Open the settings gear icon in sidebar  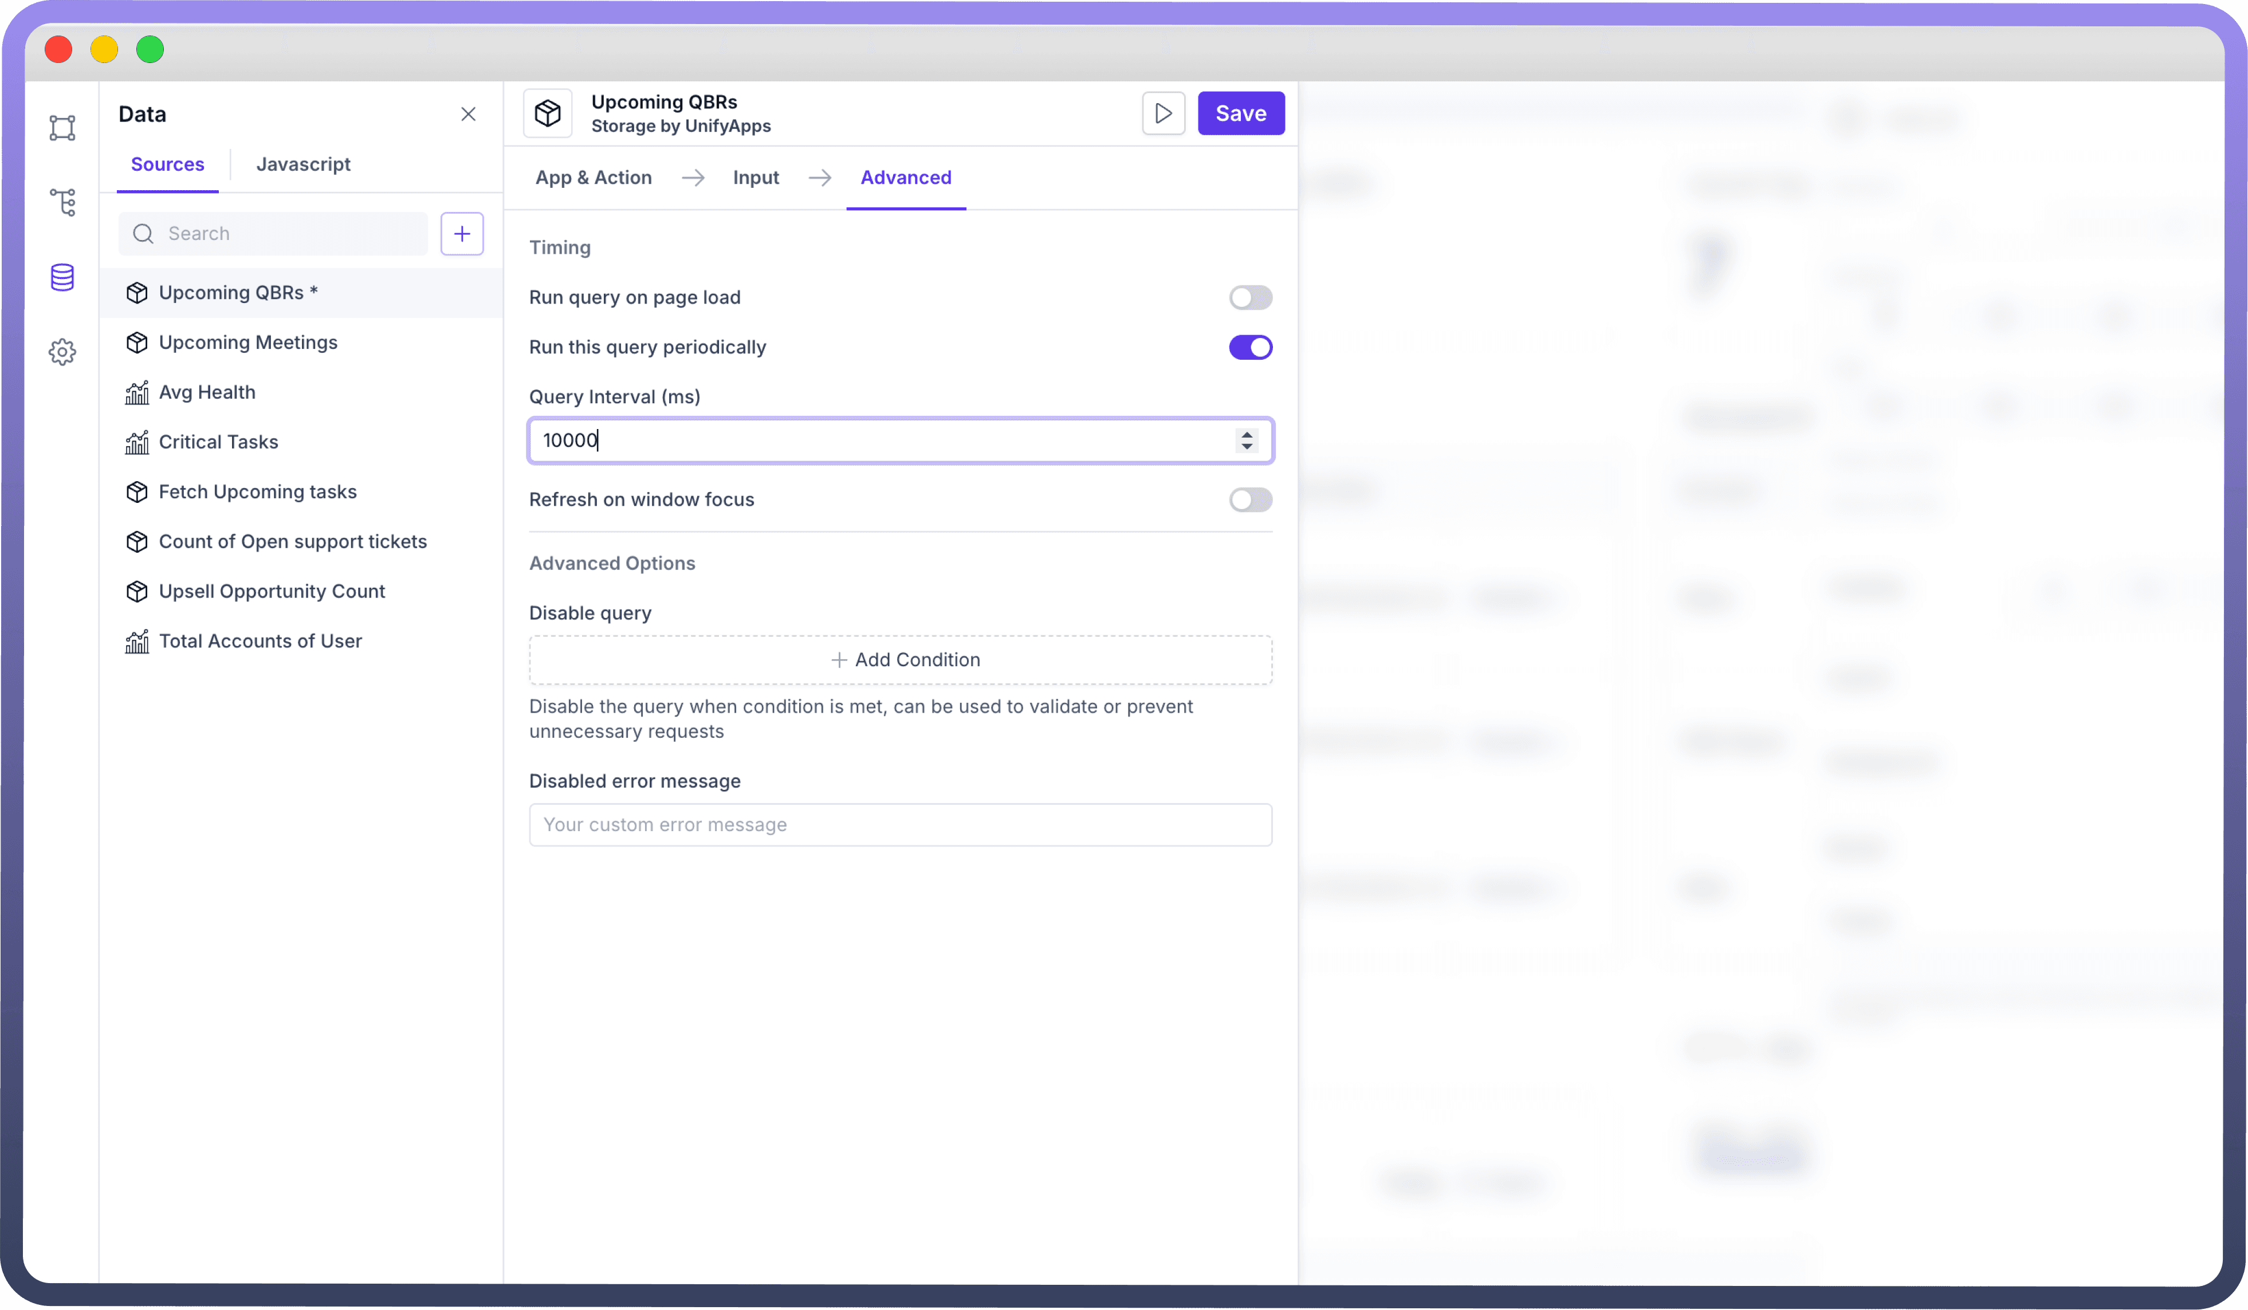click(62, 352)
